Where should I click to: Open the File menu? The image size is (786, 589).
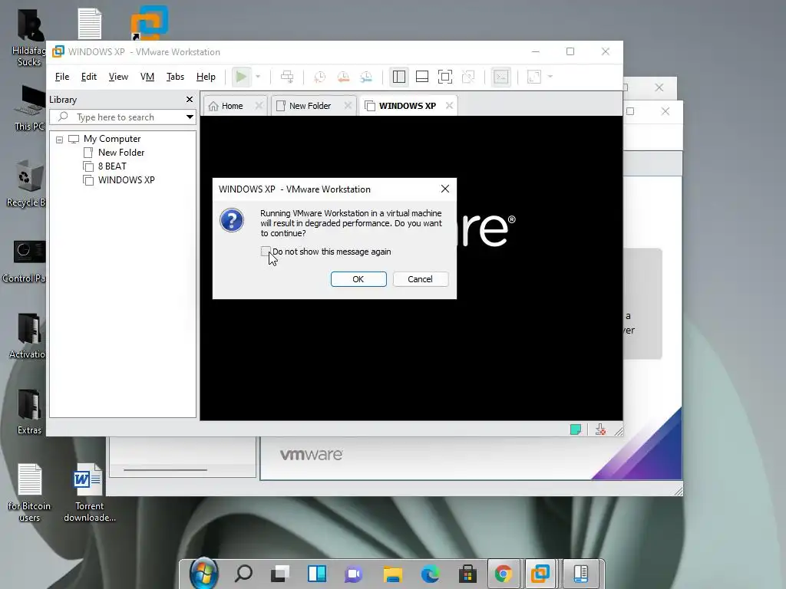pyautogui.click(x=62, y=77)
